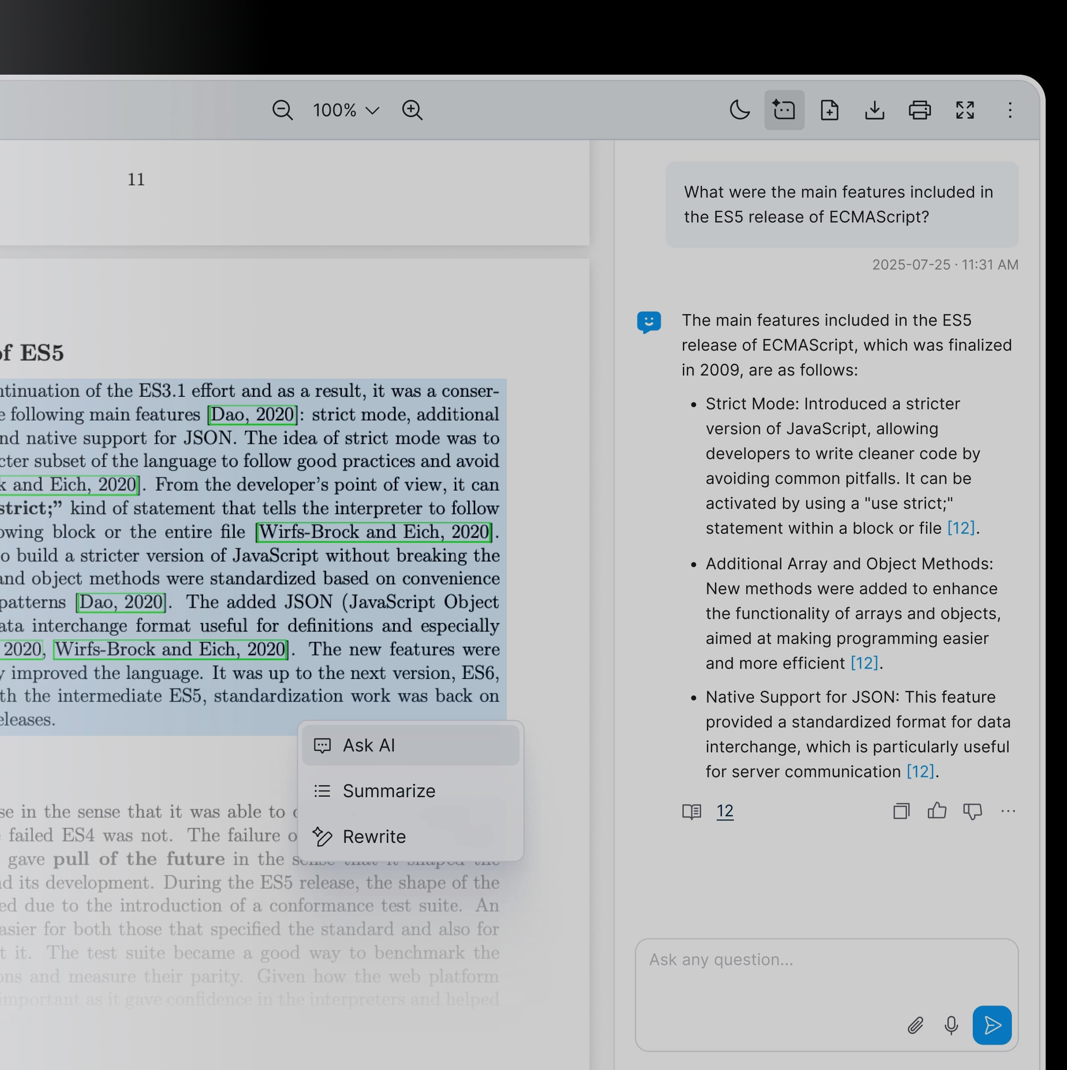Click the ES5 section heading
Image resolution: width=1067 pixels, height=1070 pixels.
(x=32, y=353)
